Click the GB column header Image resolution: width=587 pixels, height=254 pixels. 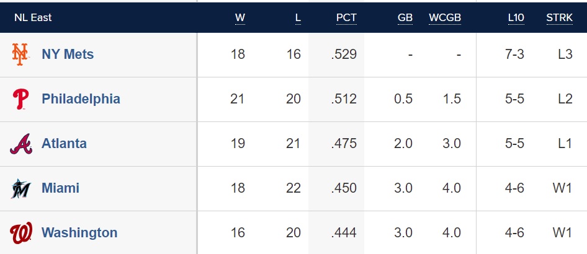tap(405, 17)
